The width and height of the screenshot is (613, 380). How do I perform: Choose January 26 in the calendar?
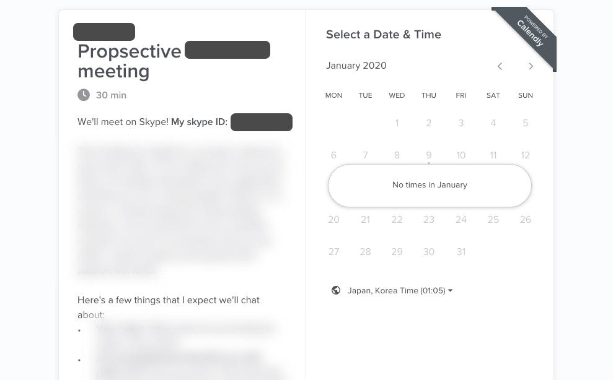[x=526, y=220]
